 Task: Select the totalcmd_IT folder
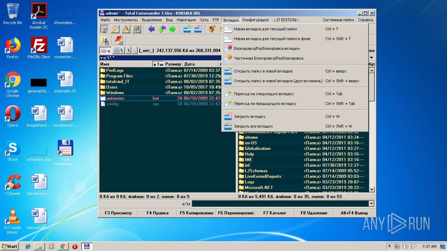(161, 82)
